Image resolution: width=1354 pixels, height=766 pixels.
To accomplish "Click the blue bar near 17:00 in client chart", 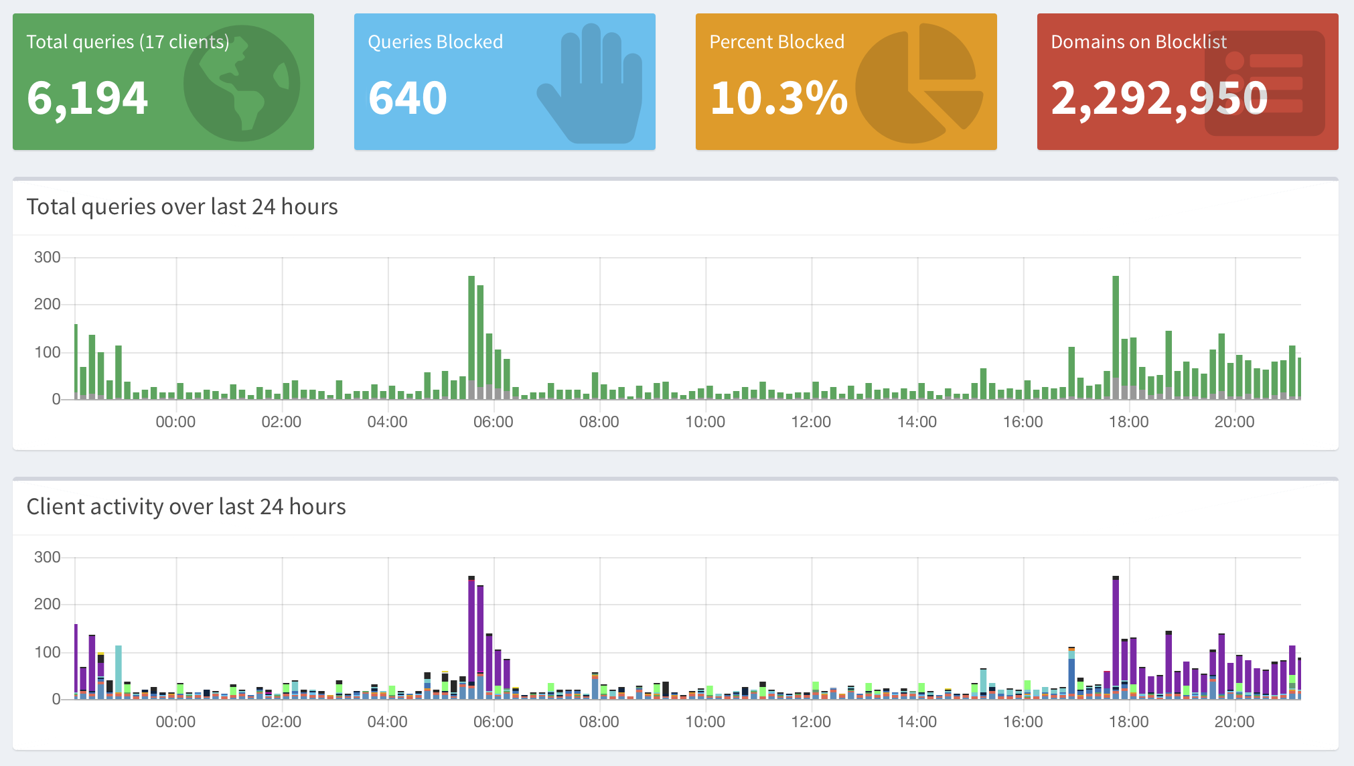I will coord(1071,676).
